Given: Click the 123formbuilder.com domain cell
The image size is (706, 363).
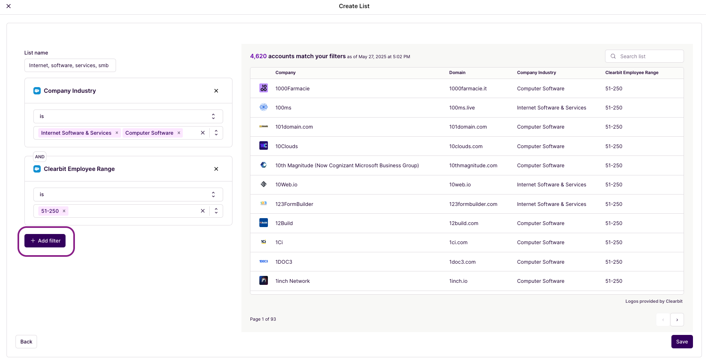Looking at the screenshot, I should (x=473, y=204).
